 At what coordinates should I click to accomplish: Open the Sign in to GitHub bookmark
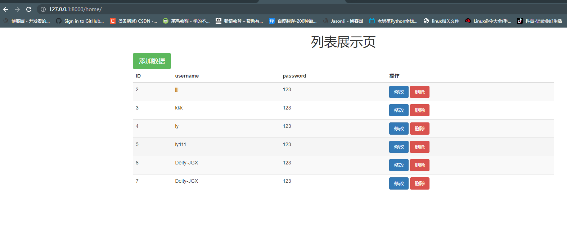[80, 21]
